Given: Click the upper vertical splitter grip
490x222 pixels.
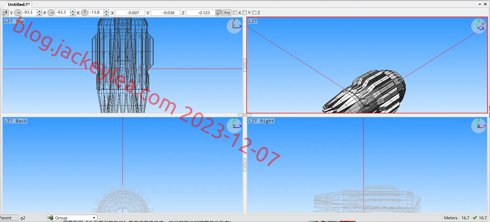Looking at the screenshot, I should pyautogui.click(x=245, y=65).
